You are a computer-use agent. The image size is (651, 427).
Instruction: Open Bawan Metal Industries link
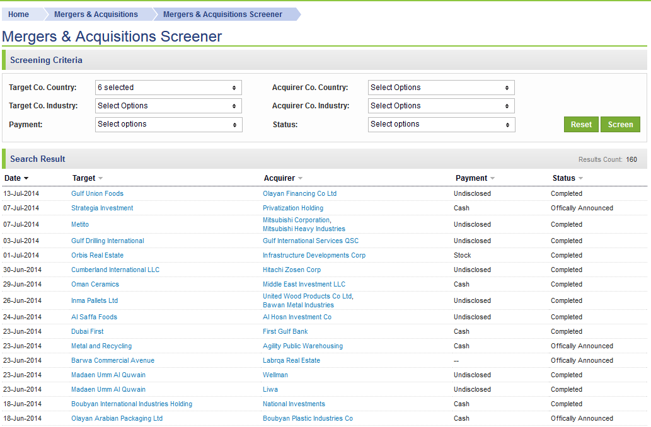click(298, 305)
